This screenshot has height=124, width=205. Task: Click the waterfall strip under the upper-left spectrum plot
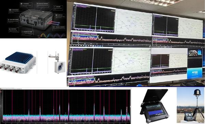(x=111, y=38)
